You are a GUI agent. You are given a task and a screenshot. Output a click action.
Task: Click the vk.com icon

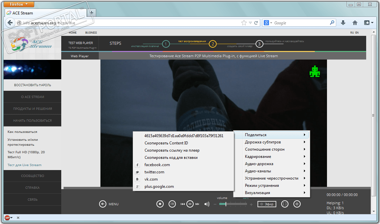click(x=137, y=180)
